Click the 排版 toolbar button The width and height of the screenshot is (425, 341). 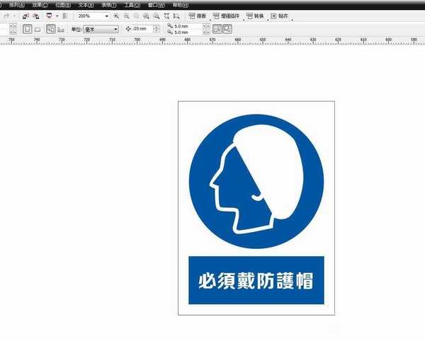pos(198,16)
